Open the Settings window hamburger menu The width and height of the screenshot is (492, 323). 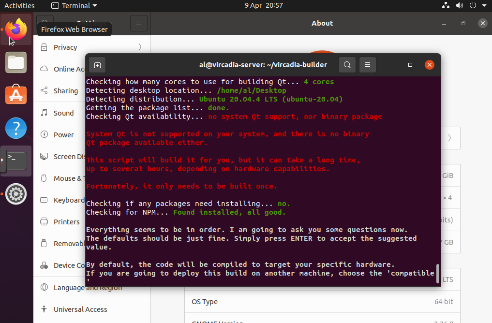[139, 23]
